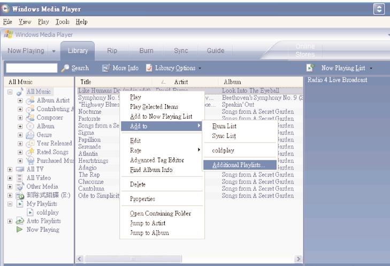The width and height of the screenshot is (390, 266).
Task: Collapse the All Music tree node
Action: click(x=10, y=92)
